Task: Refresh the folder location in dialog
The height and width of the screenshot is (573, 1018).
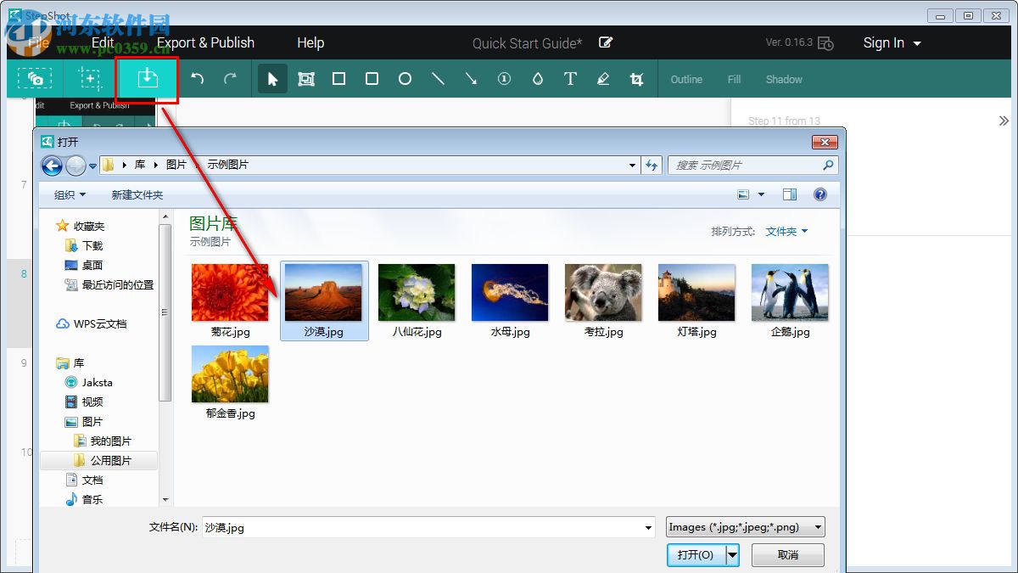Action: point(652,166)
